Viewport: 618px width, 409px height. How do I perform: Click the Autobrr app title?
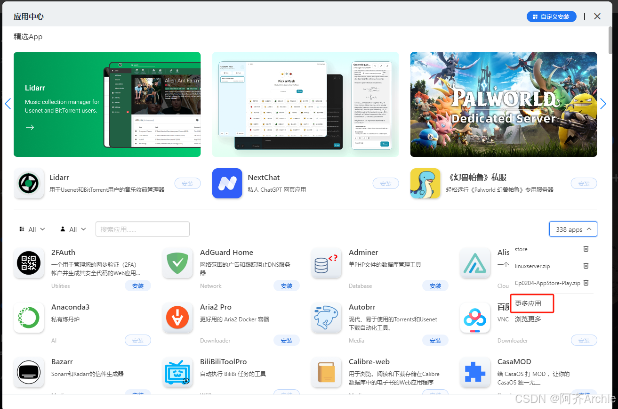click(x=362, y=307)
